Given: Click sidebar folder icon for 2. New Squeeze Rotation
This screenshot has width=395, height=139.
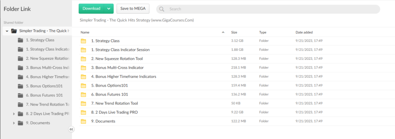Looking at the screenshot, I should pyautogui.click(x=21, y=59).
